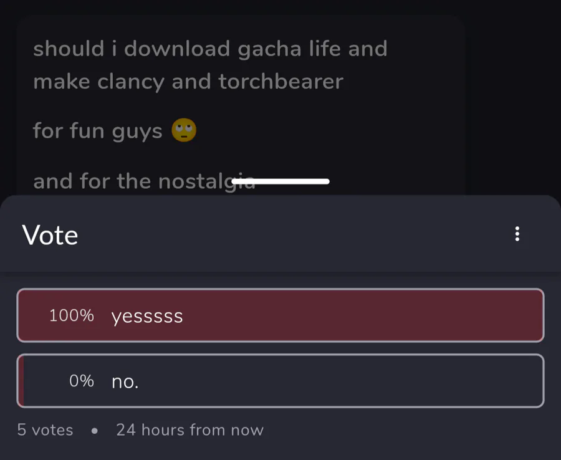Image resolution: width=561 pixels, height=460 pixels.
Task: Tap the bottom sheet drag handle
Action: 280,181
